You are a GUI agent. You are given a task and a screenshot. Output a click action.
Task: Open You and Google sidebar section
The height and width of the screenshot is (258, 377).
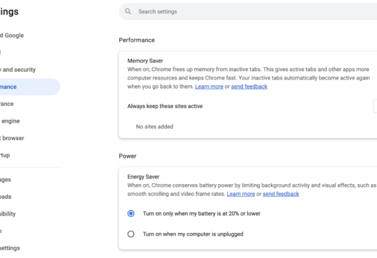pos(12,36)
